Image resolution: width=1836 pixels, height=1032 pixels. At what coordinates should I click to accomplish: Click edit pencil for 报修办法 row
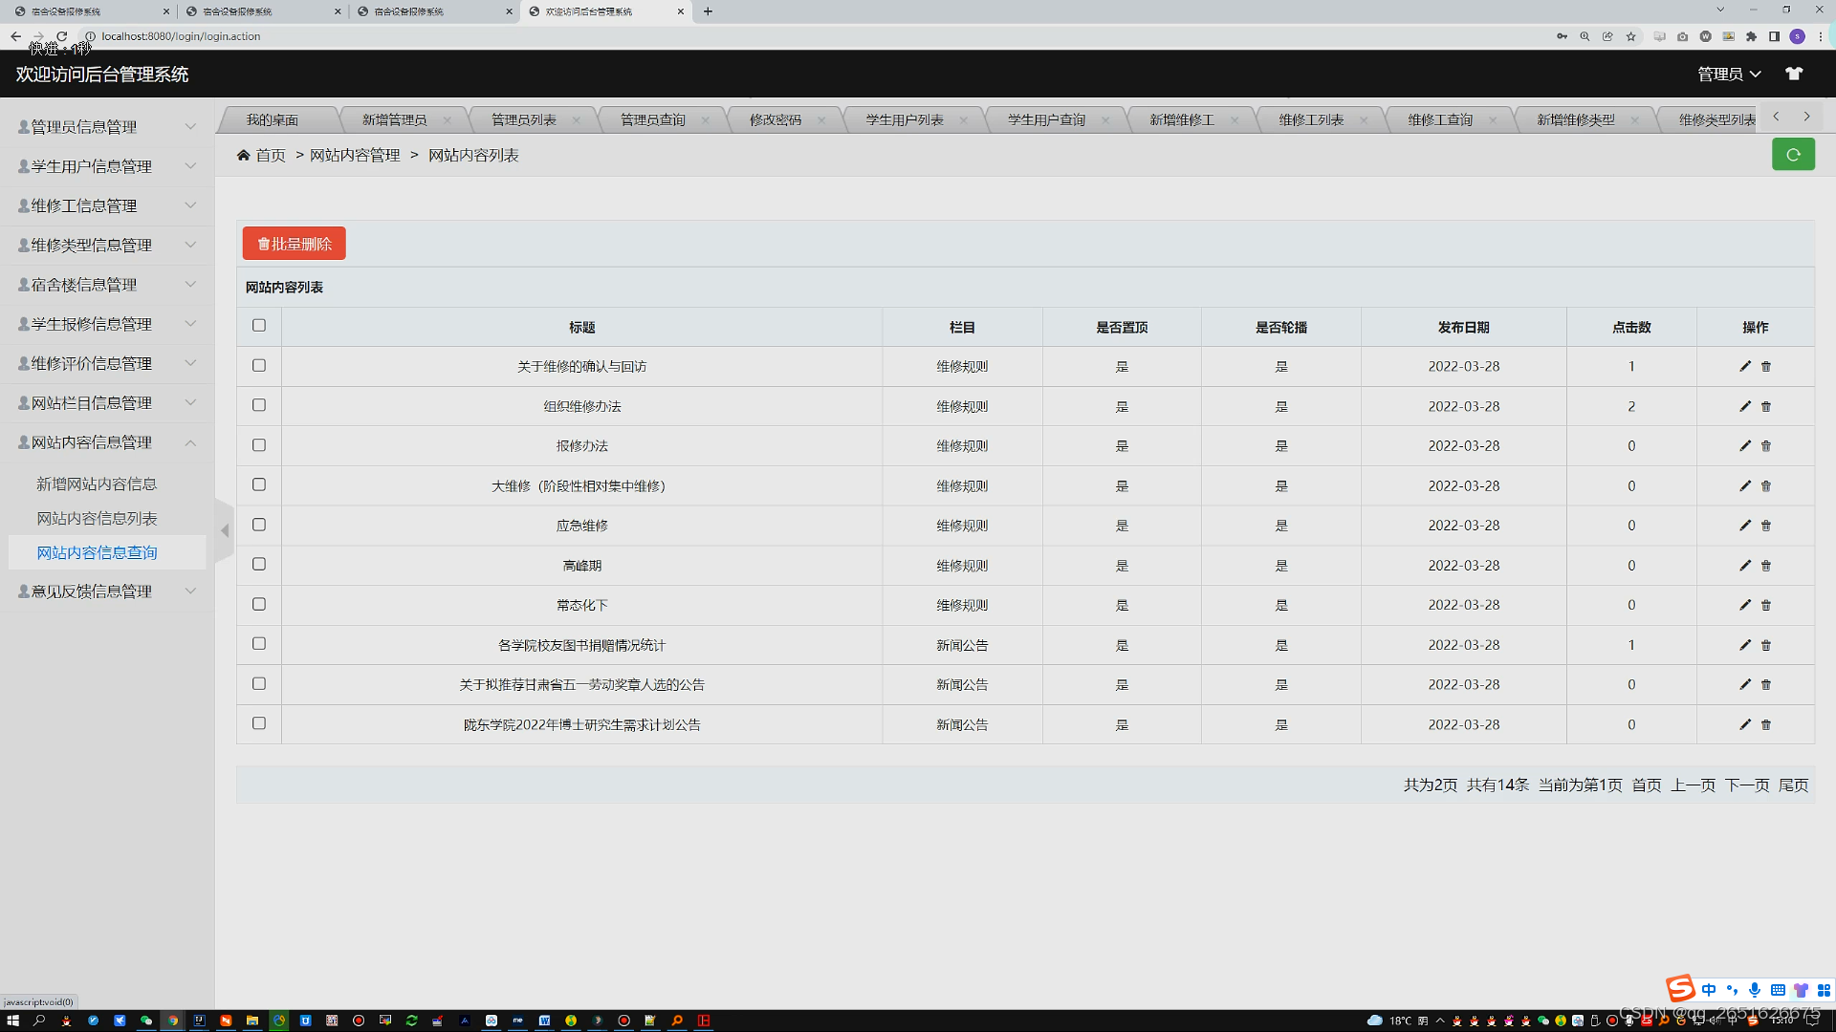(x=1745, y=446)
